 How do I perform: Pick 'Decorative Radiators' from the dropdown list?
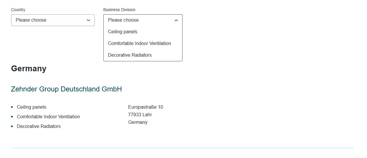pyautogui.click(x=130, y=55)
